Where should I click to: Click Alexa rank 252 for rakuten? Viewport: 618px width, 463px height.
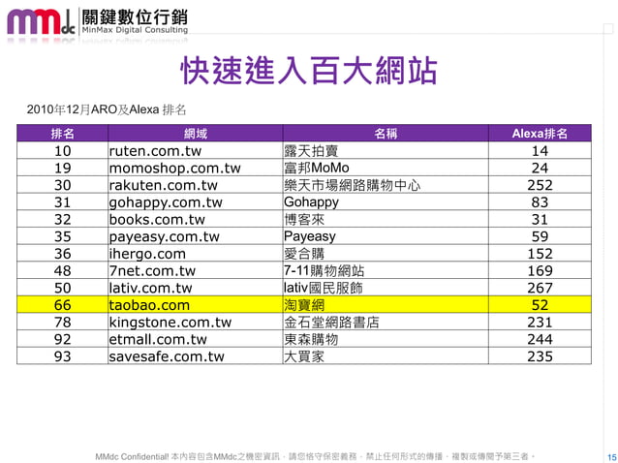pos(540,185)
